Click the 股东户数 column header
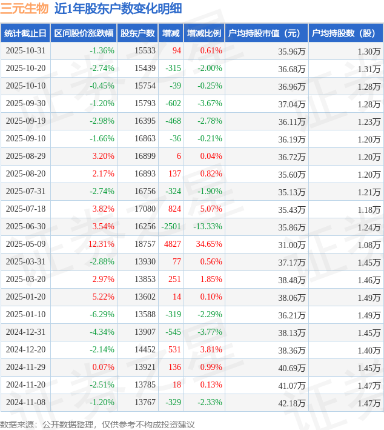Image resolution: width=384 pixels, height=430 pixels. pos(137,33)
